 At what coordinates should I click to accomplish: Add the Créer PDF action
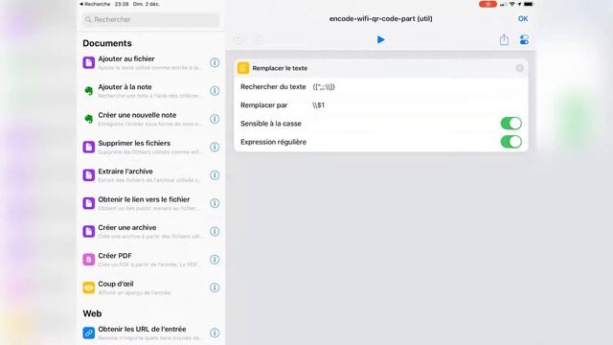click(x=150, y=260)
